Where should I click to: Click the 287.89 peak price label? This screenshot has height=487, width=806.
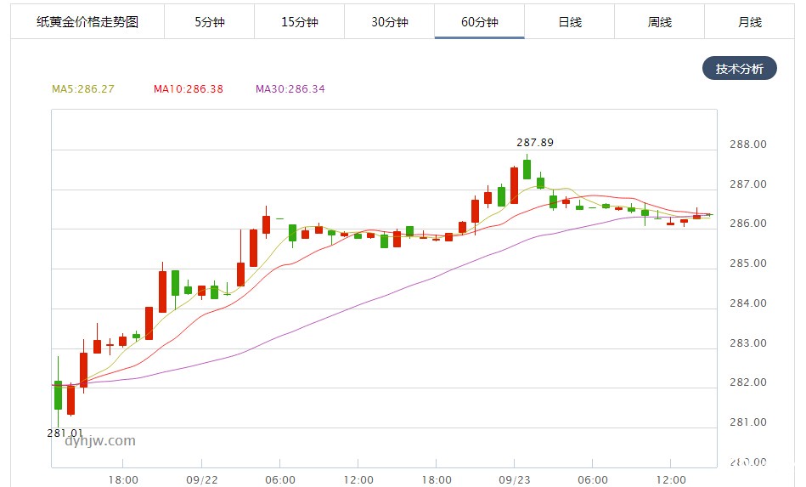534,143
